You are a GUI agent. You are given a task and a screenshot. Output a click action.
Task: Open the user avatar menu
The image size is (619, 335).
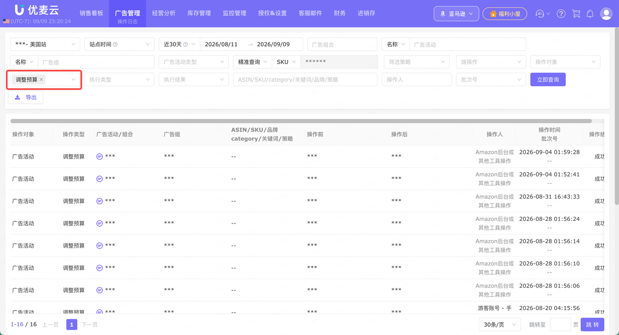pos(606,14)
